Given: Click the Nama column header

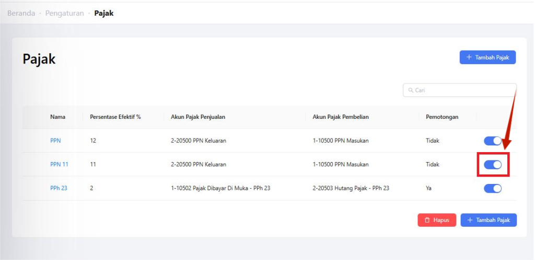Looking at the screenshot, I should (57, 117).
